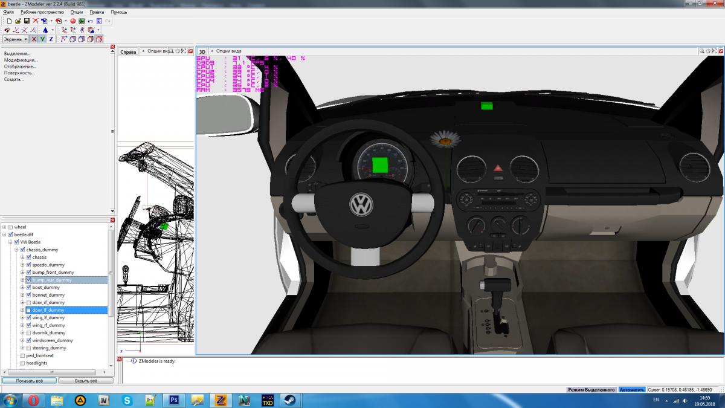Open the Правка menu

click(x=97, y=12)
